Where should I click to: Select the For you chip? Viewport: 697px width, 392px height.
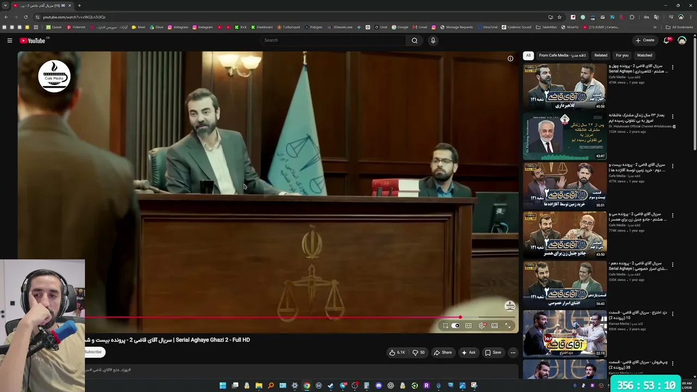[622, 55]
